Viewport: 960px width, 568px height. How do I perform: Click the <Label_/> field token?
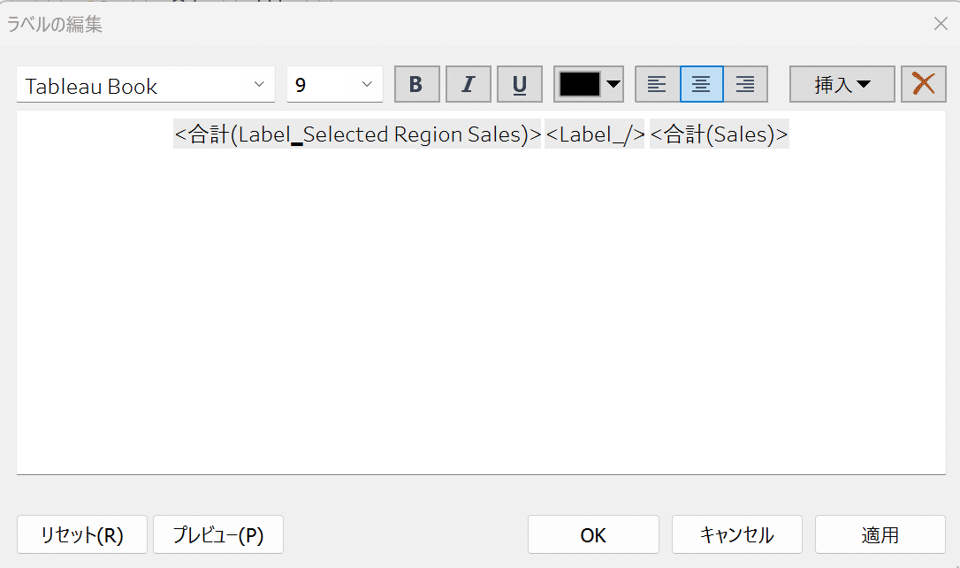tap(595, 134)
